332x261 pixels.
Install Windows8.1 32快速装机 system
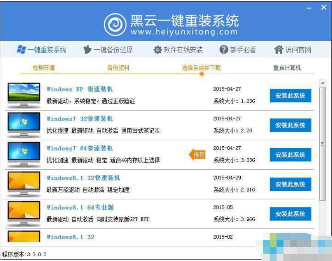[290, 184]
